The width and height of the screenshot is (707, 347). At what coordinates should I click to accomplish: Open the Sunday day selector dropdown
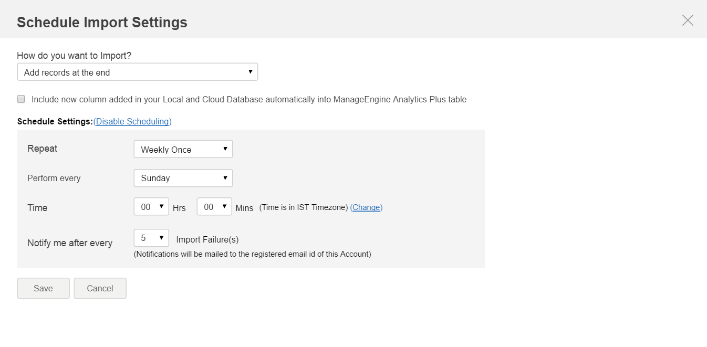click(183, 178)
